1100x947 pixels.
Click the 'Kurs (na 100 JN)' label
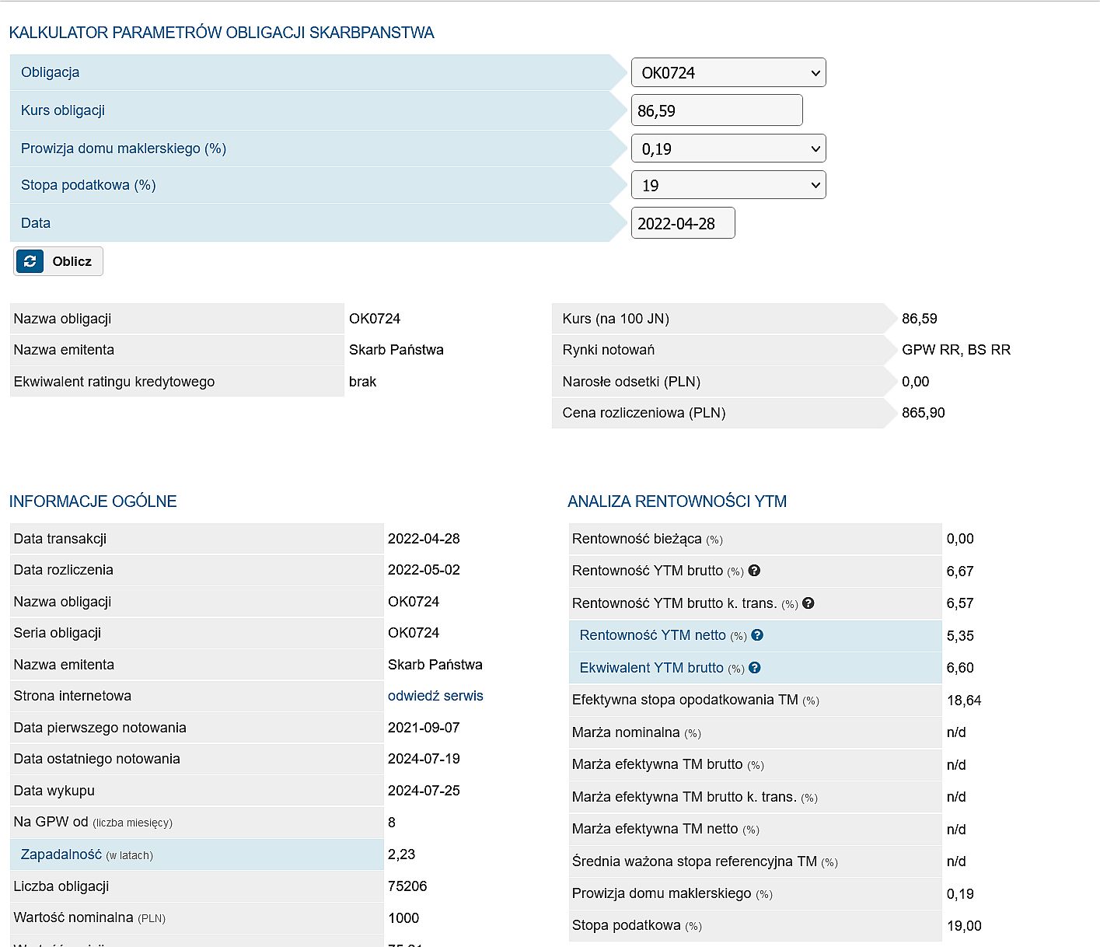pos(616,319)
